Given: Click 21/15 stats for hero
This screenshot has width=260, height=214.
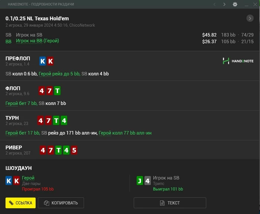Looking at the screenshot, I should point(247,42).
